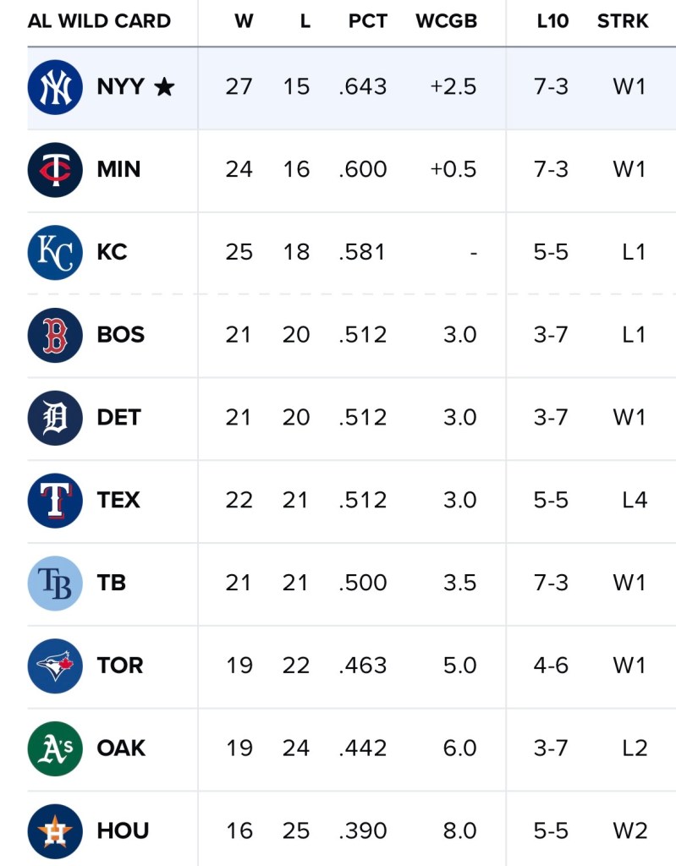Tap the Oakland Athletics logo
The image size is (676, 866).
click(x=55, y=748)
